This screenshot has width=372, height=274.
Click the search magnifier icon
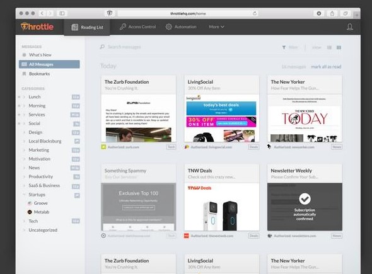click(102, 47)
